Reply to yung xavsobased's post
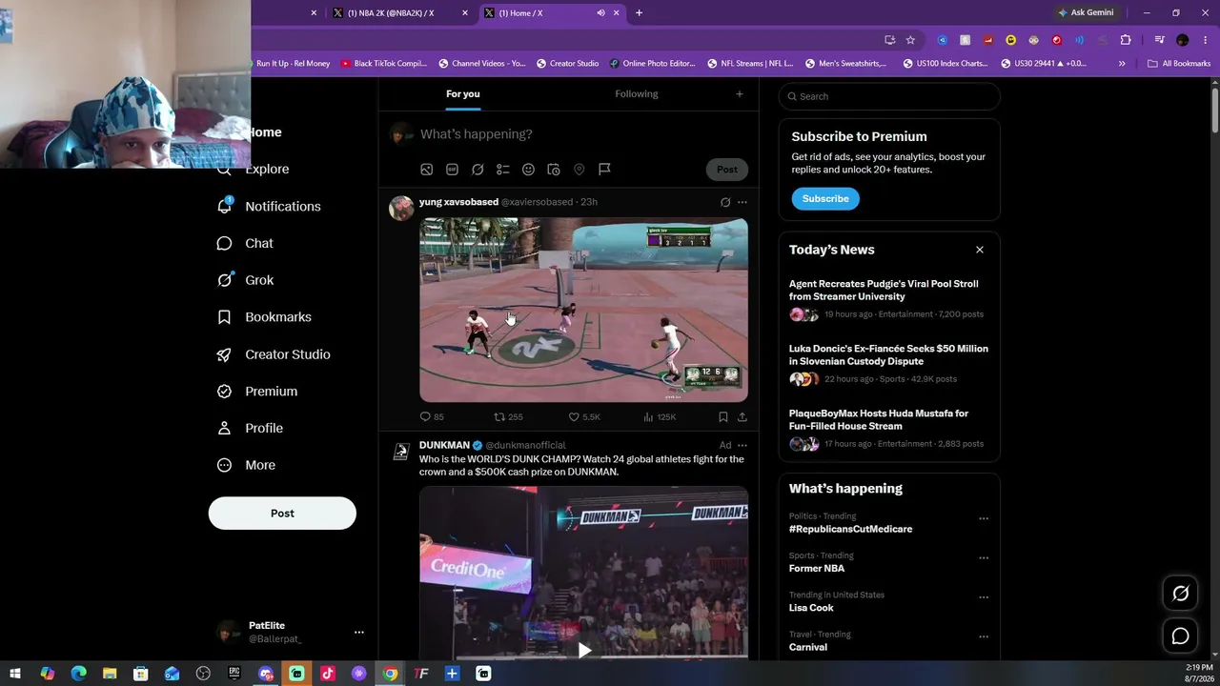 coord(432,417)
